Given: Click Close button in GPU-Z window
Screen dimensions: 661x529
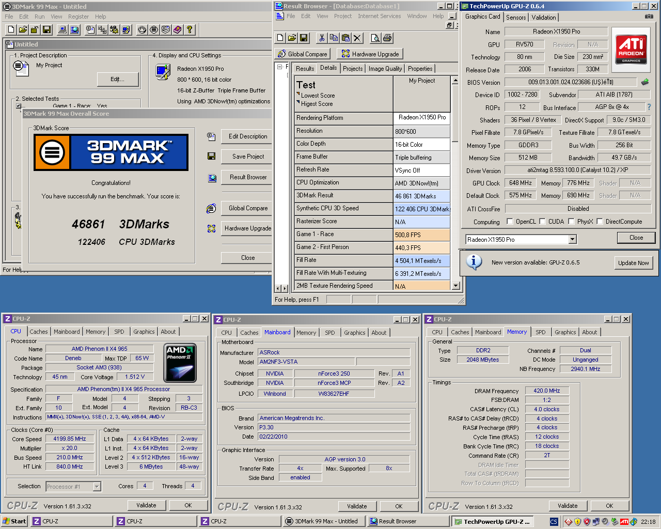Looking at the screenshot, I should coord(636,238).
